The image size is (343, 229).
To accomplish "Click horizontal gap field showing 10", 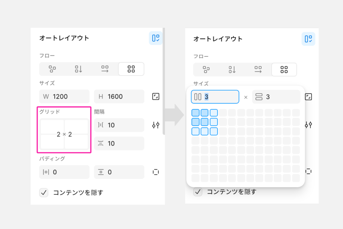I will coord(119,125).
